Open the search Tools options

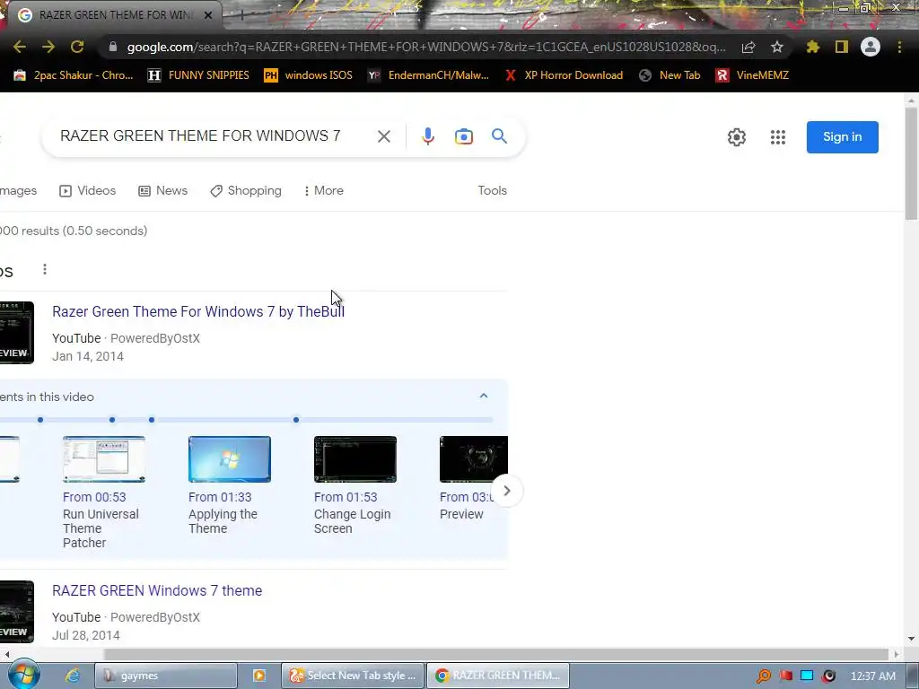pyautogui.click(x=493, y=190)
